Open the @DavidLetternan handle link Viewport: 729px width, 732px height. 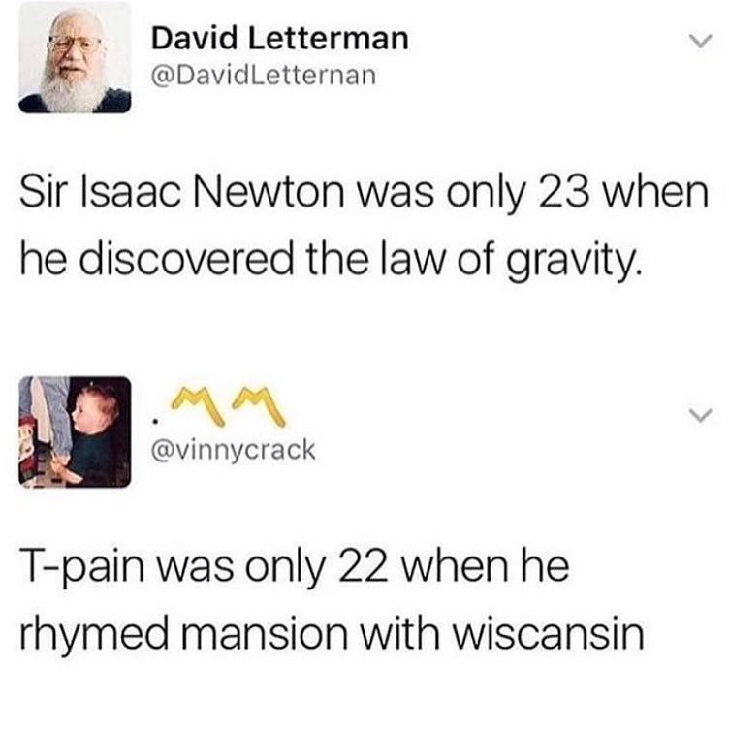click(x=263, y=76)
